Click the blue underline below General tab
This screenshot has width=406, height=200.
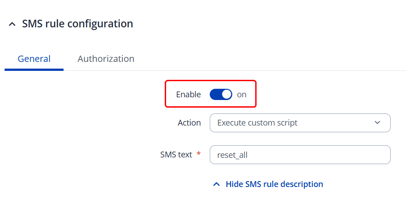point(34,70)
